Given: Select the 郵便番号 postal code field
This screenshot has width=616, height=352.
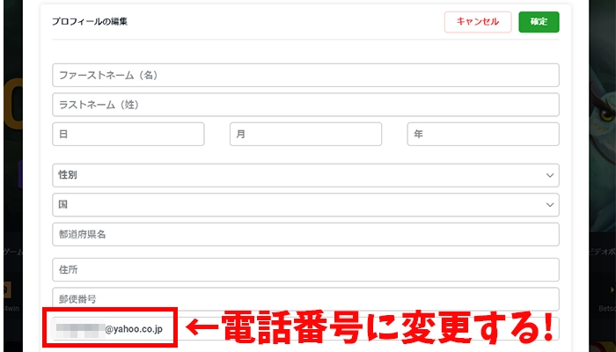Looking at the screenshot, I should 305,298.
